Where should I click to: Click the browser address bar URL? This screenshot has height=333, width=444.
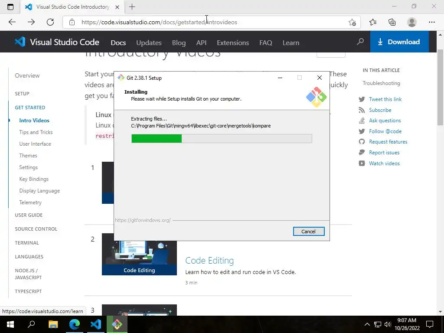tap(159, 22)
